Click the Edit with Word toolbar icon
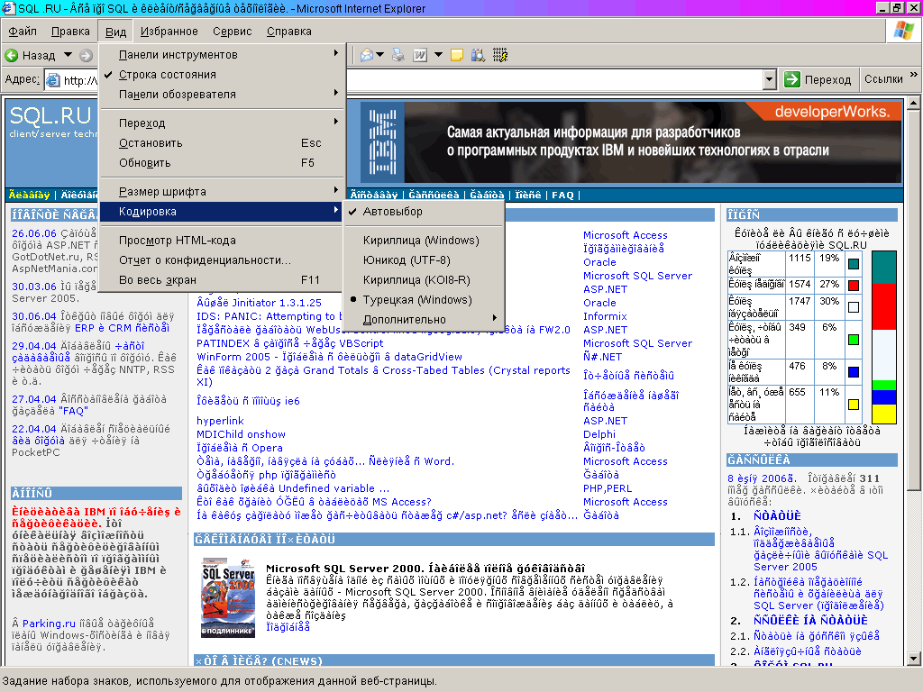923x692 pixels. point(420,55)
